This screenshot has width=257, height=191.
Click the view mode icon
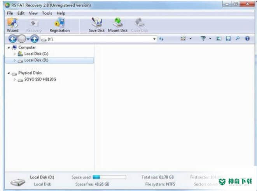[x=183, y=38]
